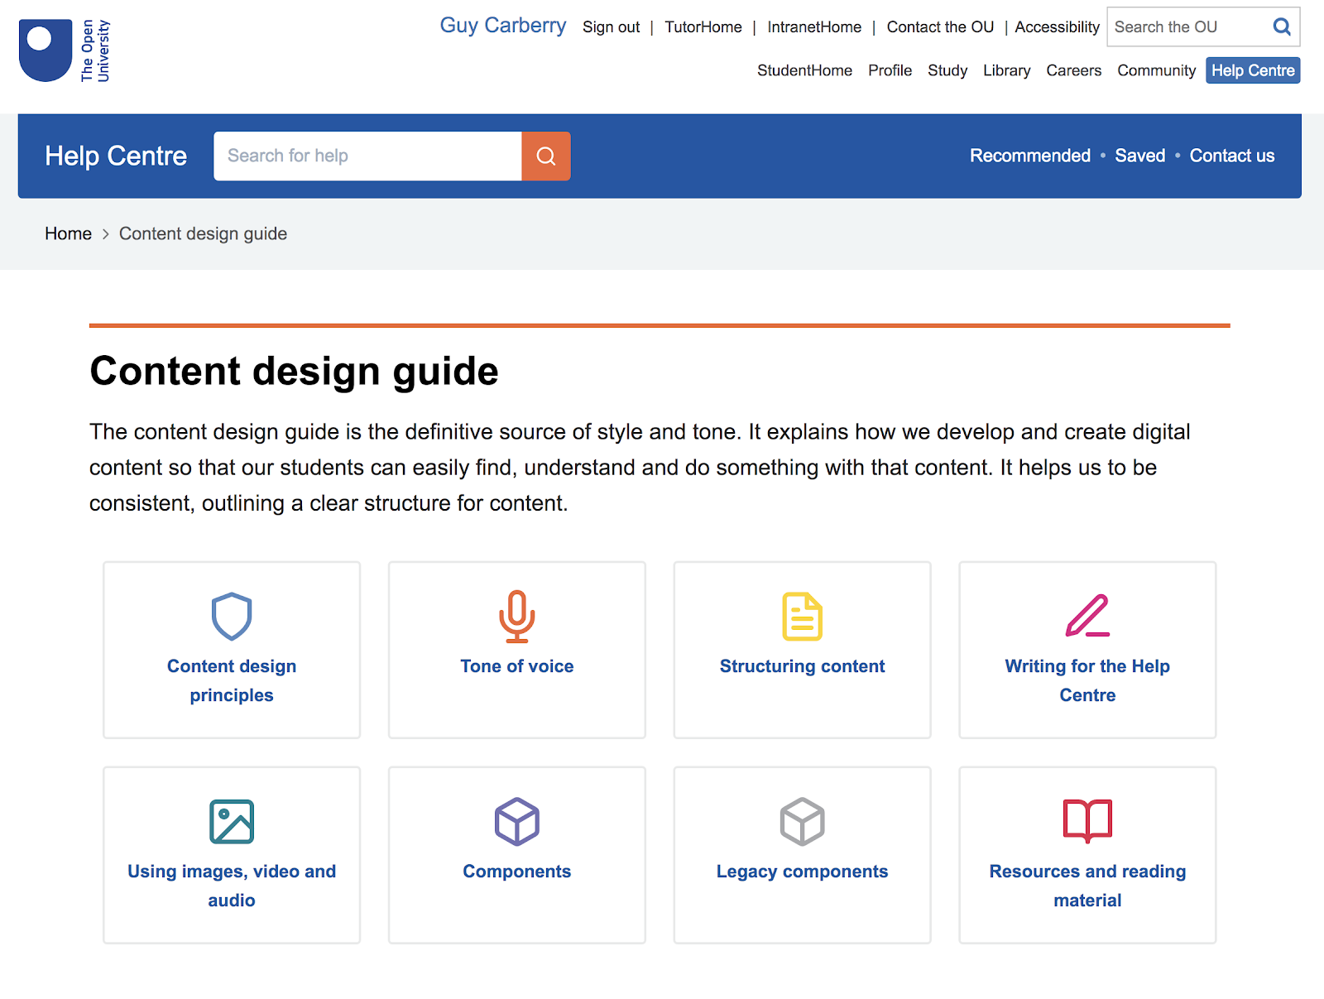
Task: Go to IntranetHome
Action: click(x=814, y=27)
